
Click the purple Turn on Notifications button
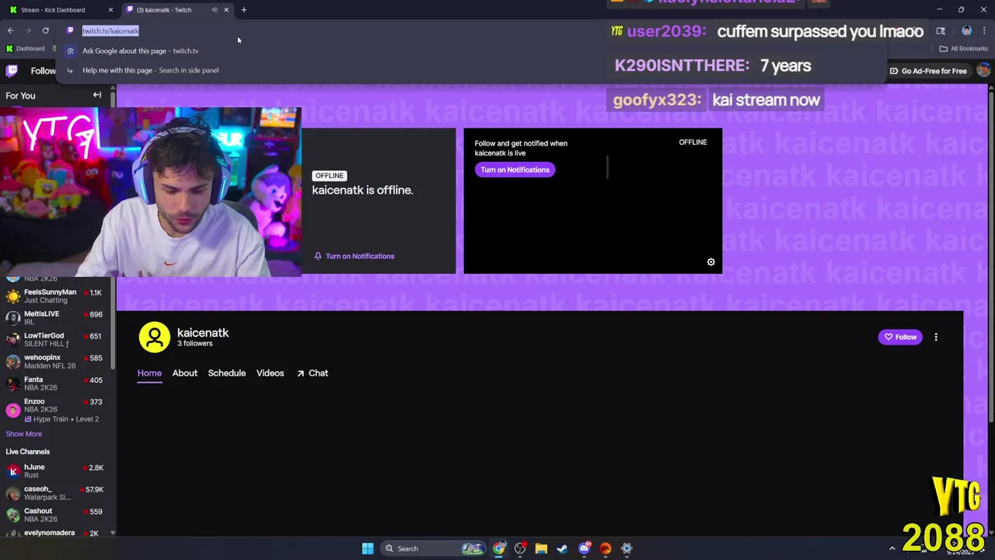[515, 170]
